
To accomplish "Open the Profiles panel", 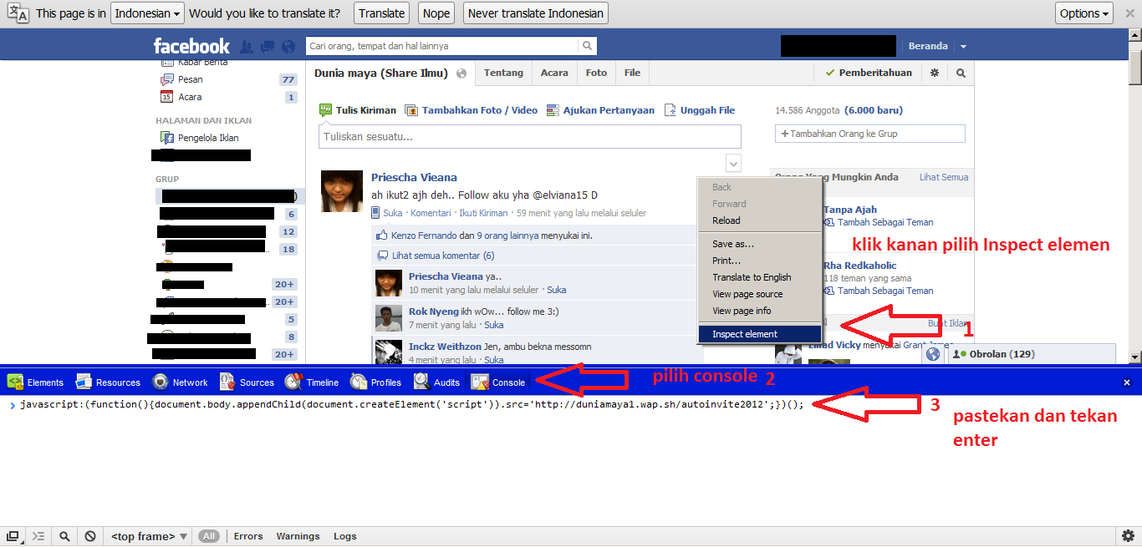I will pos(375,382).
